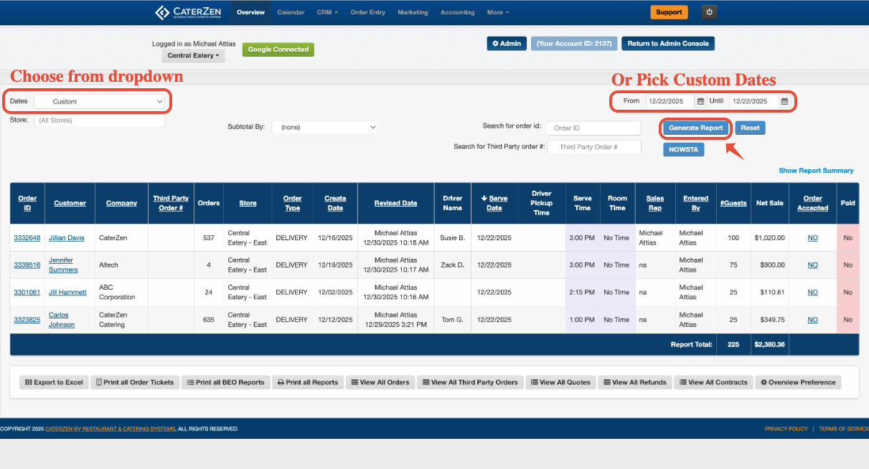Click the From date field

(x=670, y=101)
